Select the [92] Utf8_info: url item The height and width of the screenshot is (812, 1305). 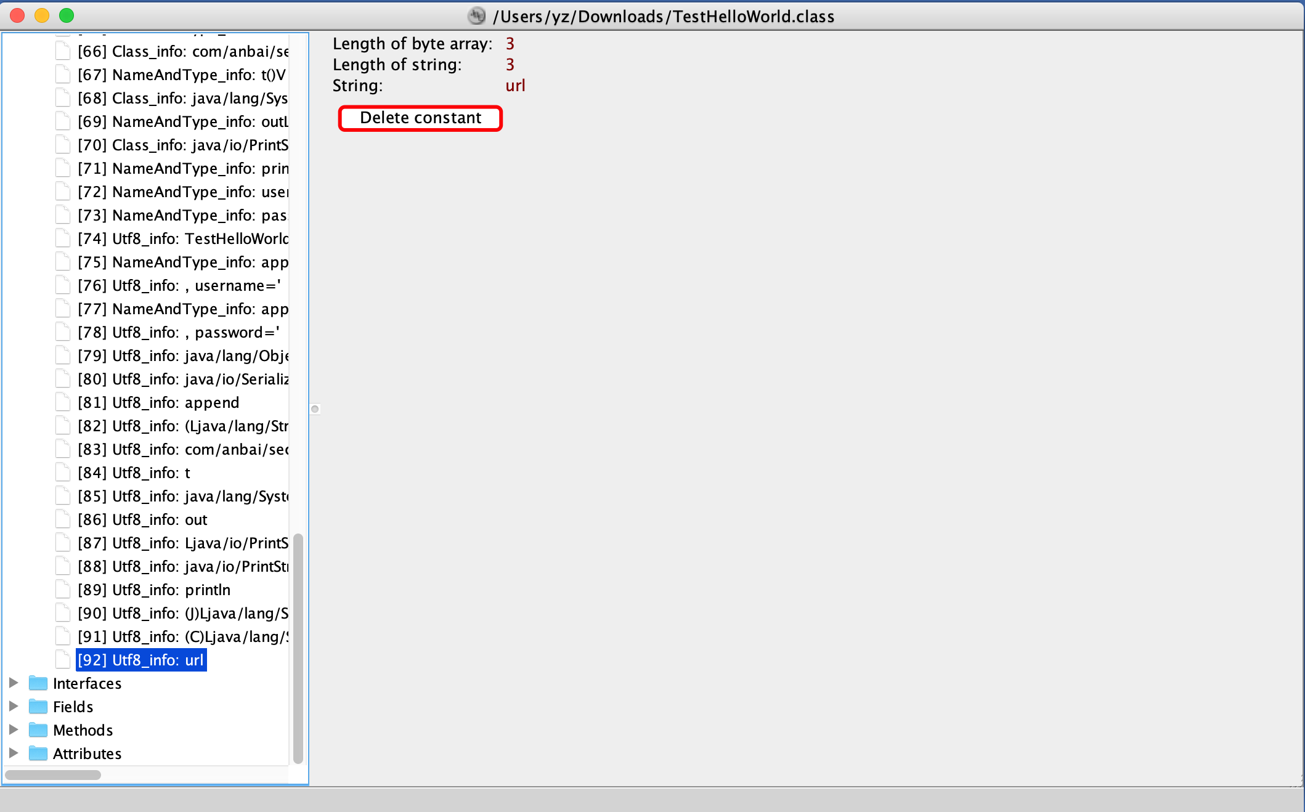[x=140, y=660]
